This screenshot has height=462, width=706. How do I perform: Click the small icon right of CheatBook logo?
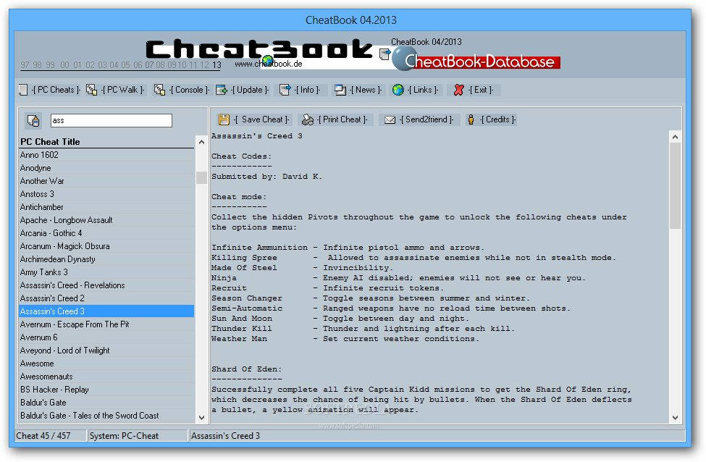click(384, 54)
